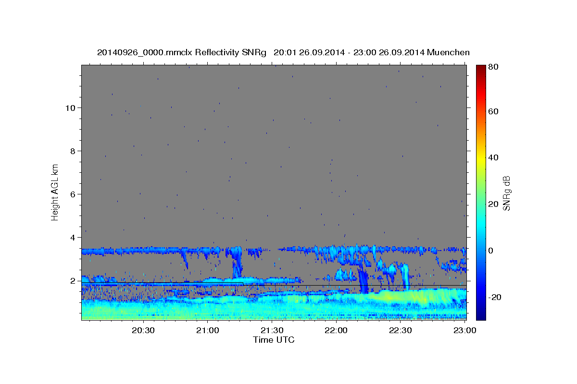
Task: Click the 20:30 time tick label
Action: [143, 330]
